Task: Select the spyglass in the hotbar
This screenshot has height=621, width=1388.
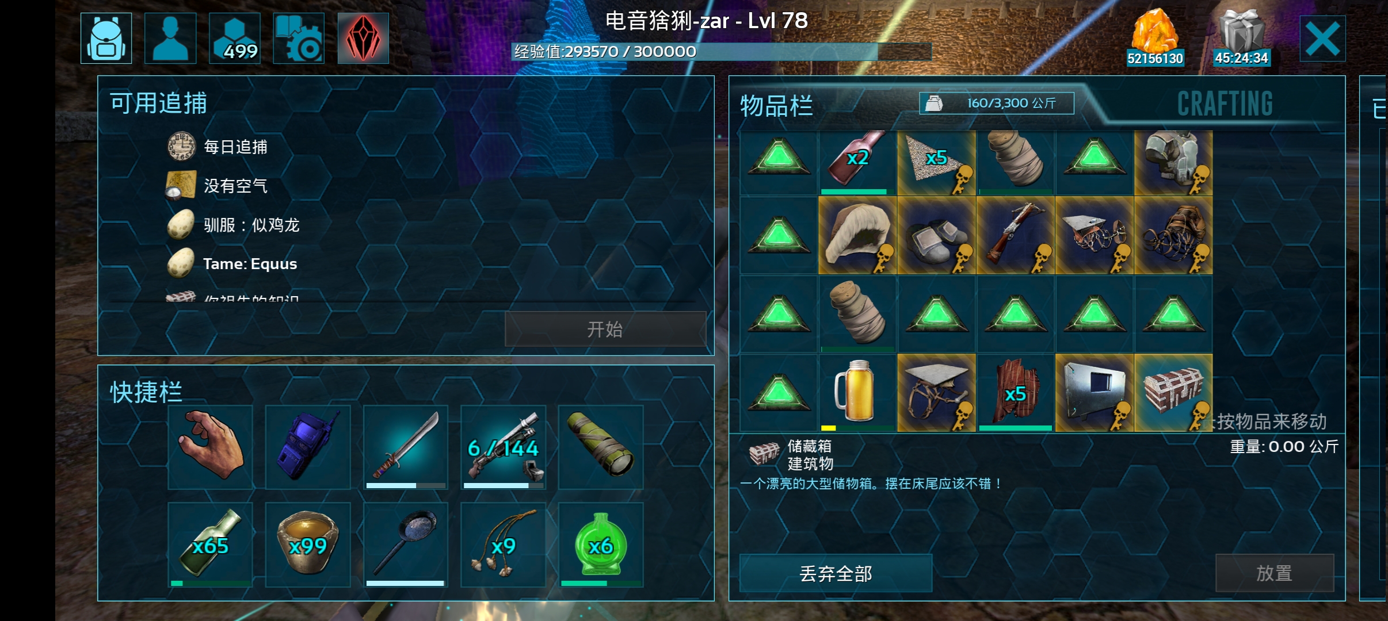Action: pos(601,447)
